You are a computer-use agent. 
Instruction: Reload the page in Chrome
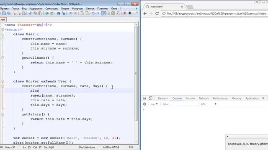tap(157, 14)
